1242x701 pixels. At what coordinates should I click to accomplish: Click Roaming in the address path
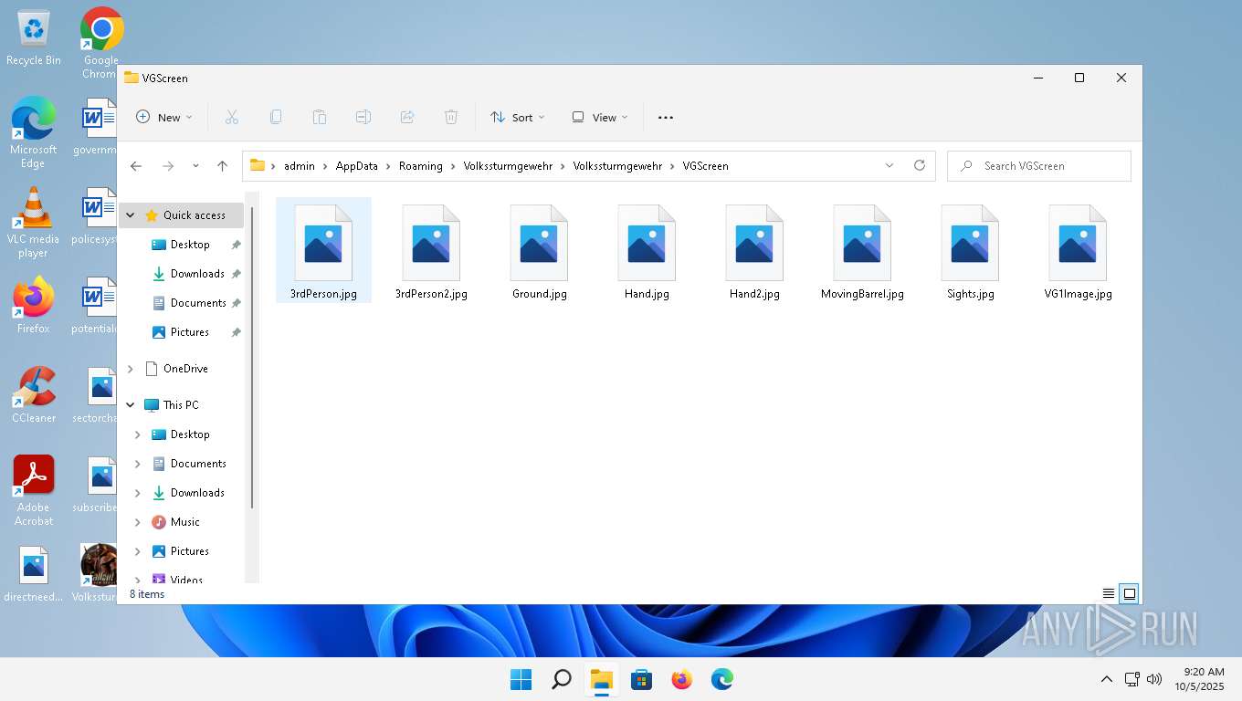420,166
